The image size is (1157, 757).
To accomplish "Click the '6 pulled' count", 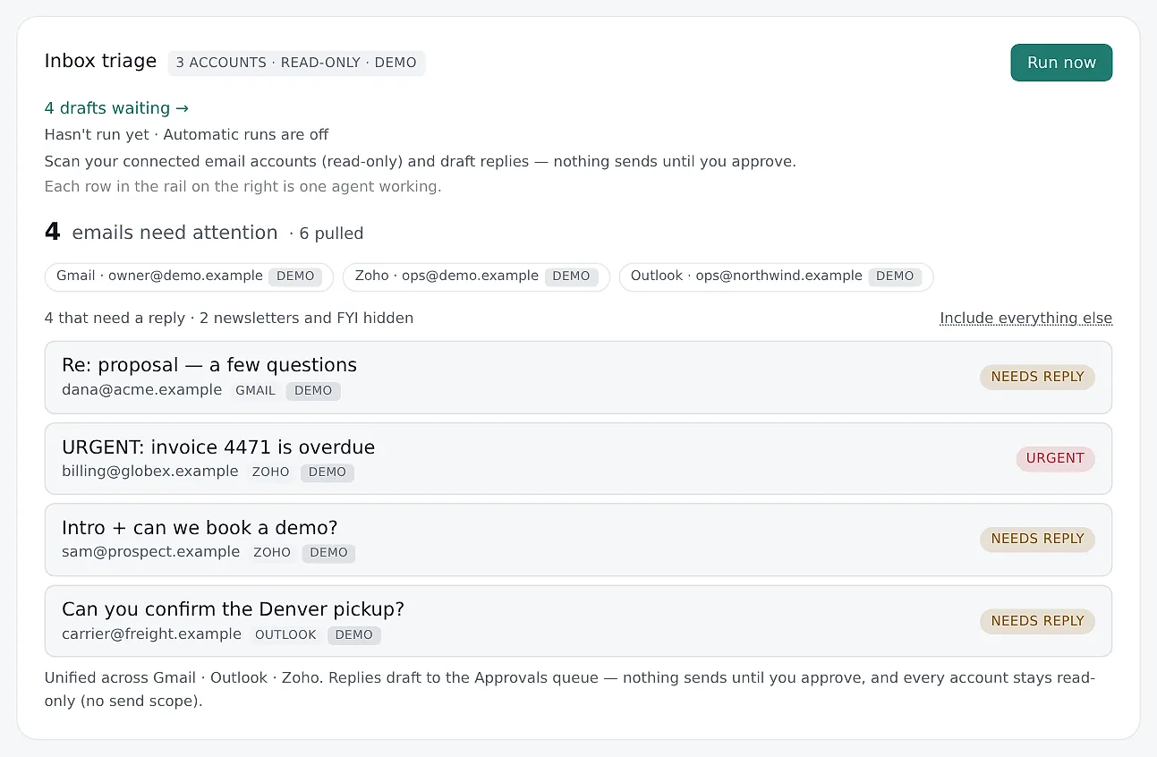I will (331, 234).
